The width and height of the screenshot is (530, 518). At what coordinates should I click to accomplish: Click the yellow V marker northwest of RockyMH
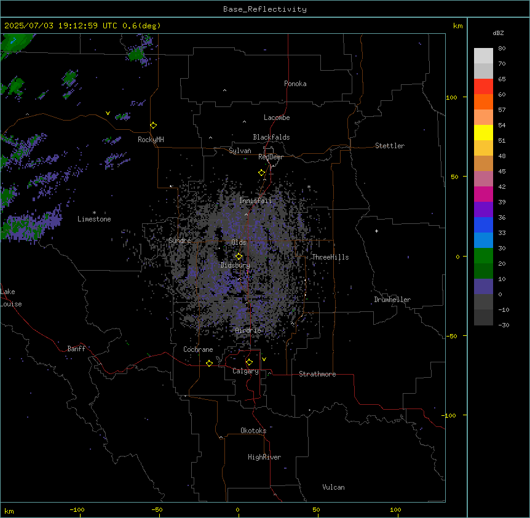tap(108, 113)
